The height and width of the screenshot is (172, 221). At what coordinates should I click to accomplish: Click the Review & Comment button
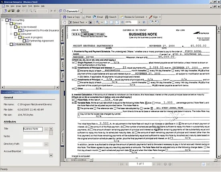point(134,17)
